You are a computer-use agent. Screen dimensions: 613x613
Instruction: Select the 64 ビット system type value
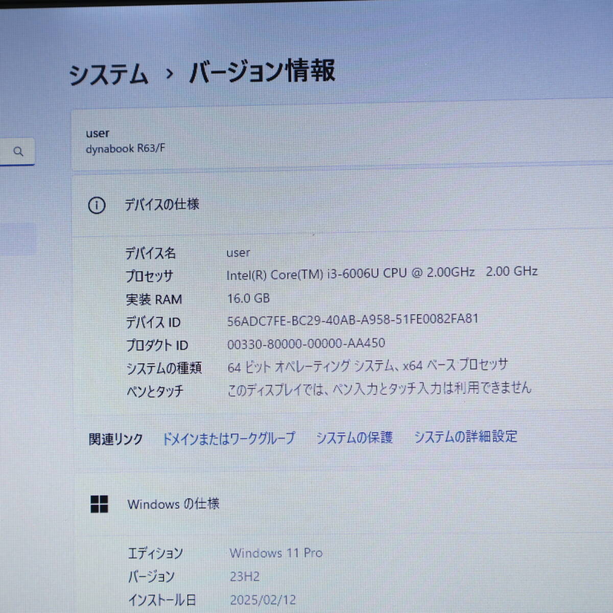tap(368, 366)
